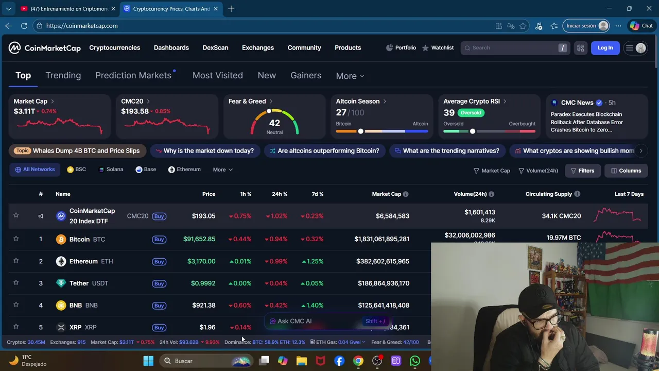Open the Market Cap filter dropdown
Viewport: 659px width, 371px height.
point(492,171)
